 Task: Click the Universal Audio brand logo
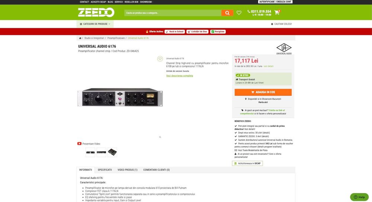[x=284, y=49]
